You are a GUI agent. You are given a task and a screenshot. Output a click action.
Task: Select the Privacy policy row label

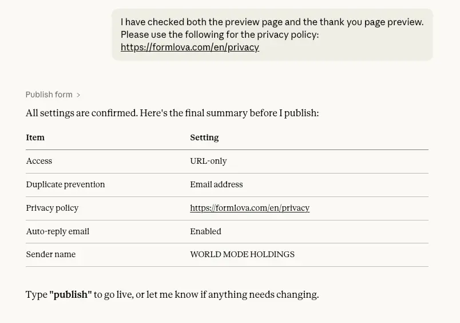[52, 208]
